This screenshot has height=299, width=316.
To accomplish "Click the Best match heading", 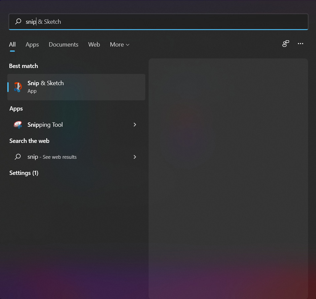I will point(23,66).
